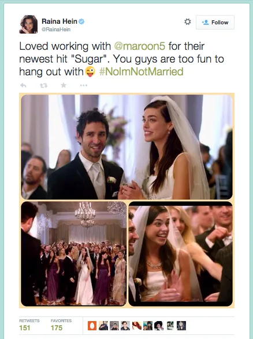The height and width of the screenshot is (339, 253).
Task: Click the last avatar in favoriters row
Action: click(181, 326)
